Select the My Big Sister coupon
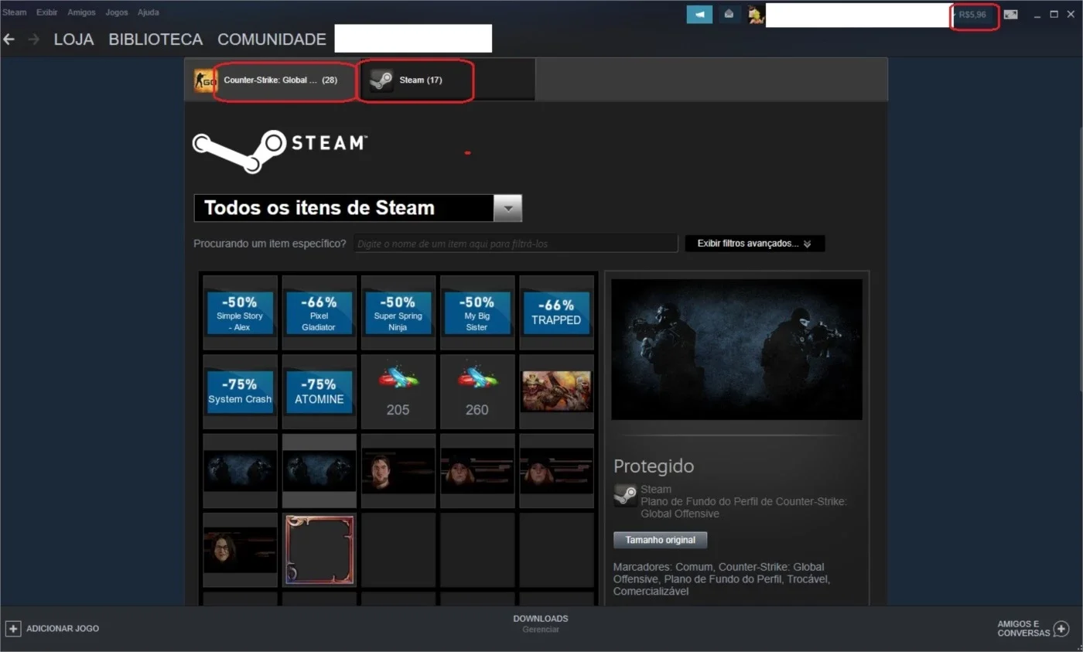 click(477, 312)
